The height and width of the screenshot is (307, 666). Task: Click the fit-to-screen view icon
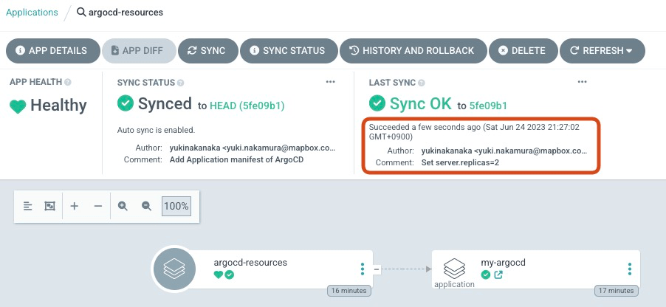49,207
